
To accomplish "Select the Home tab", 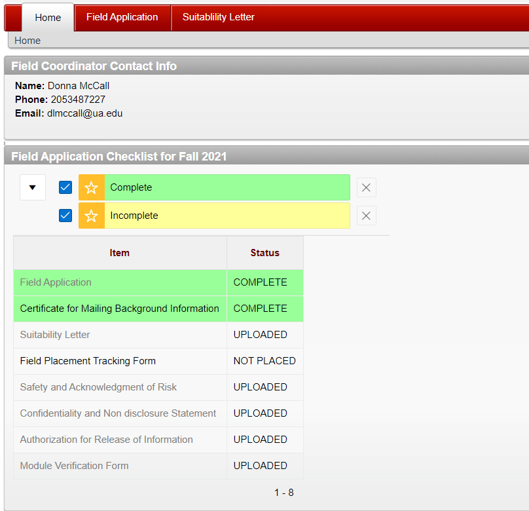I will (x=48, y=18).
